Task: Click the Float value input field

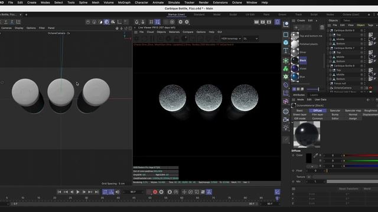Action: [x=315, y=171]
